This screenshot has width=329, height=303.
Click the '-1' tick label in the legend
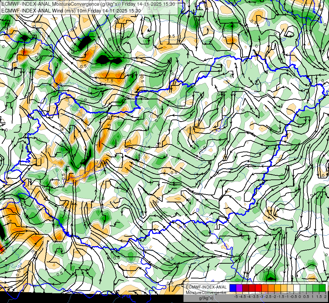(x=287, y=297)
